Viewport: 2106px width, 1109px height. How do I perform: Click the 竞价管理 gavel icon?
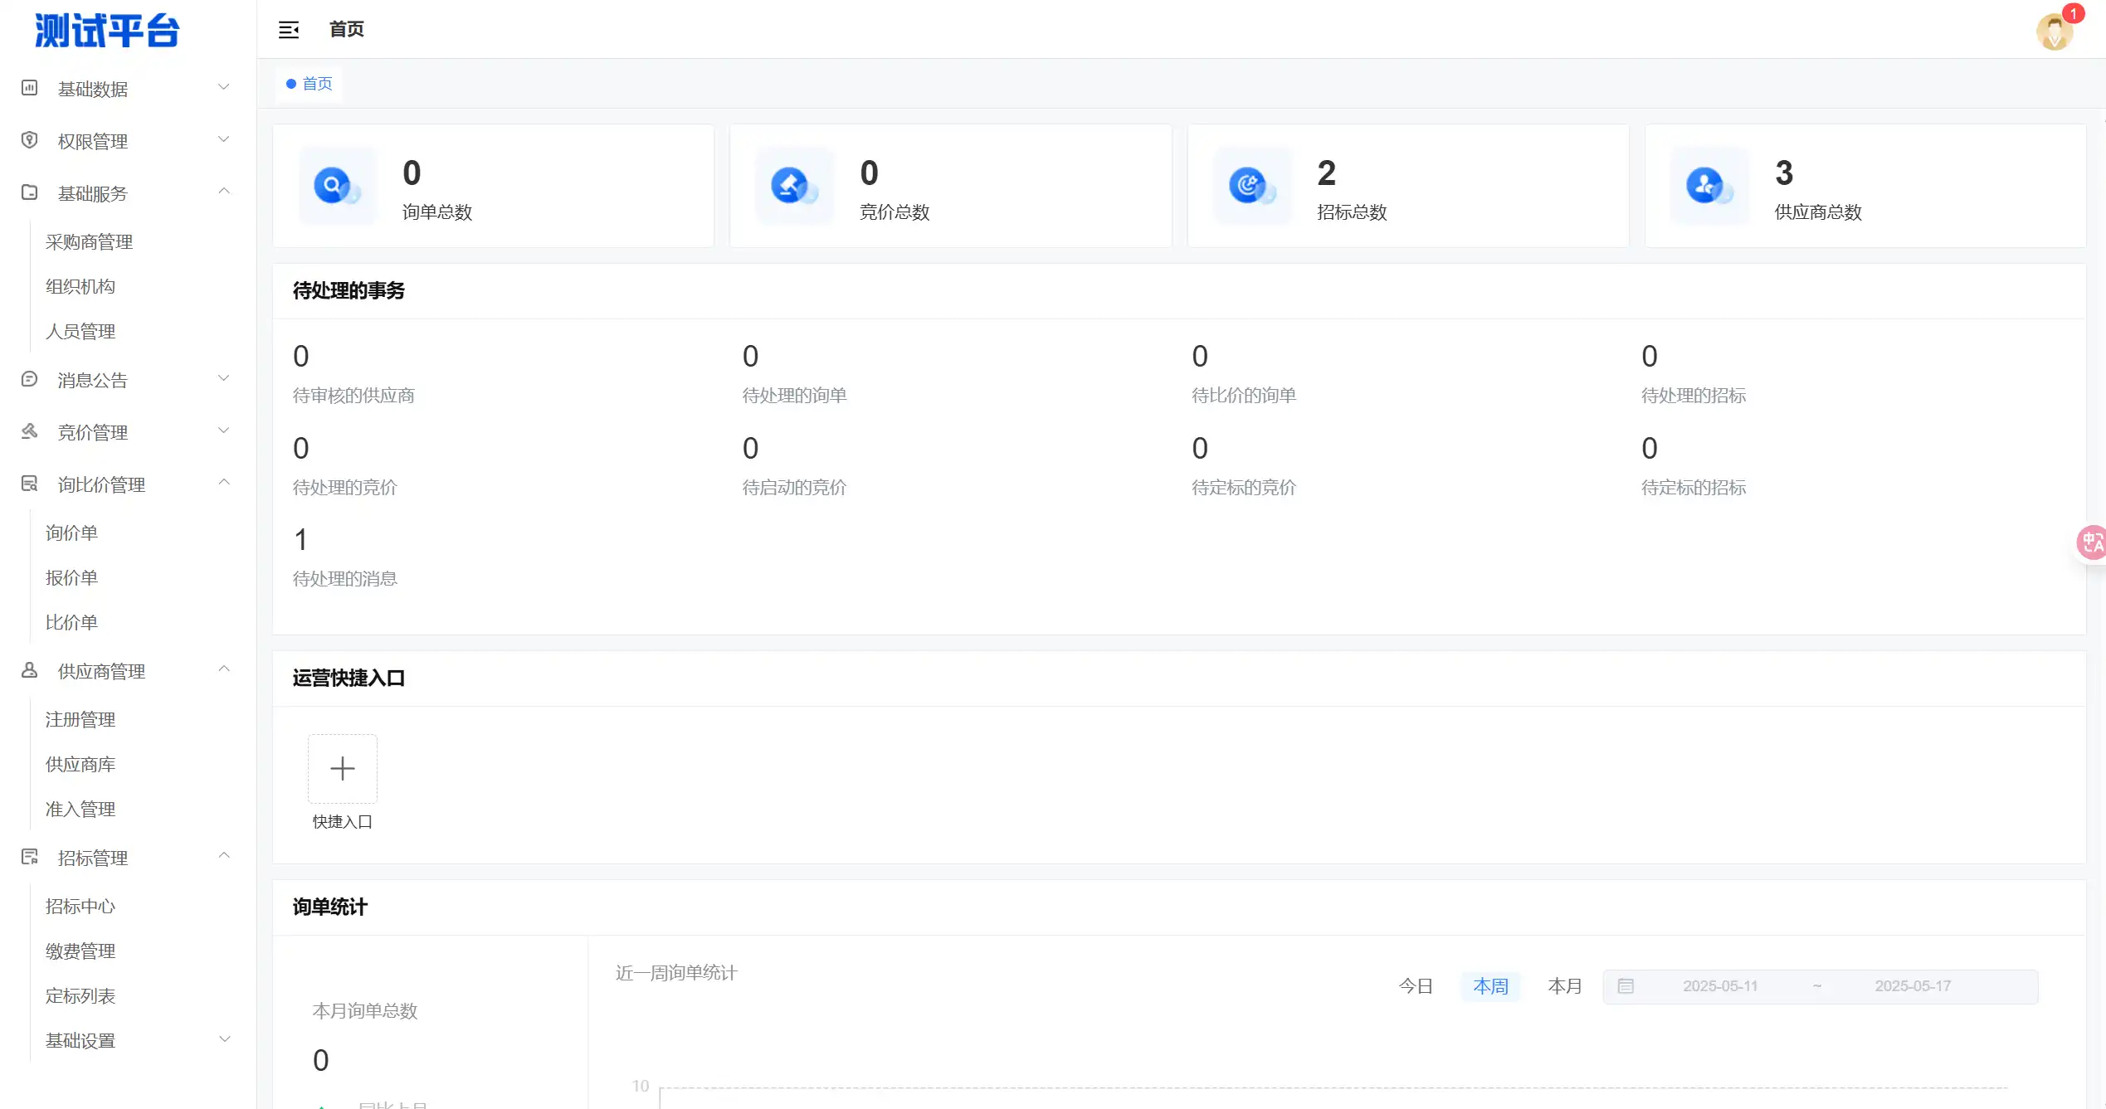29,431
